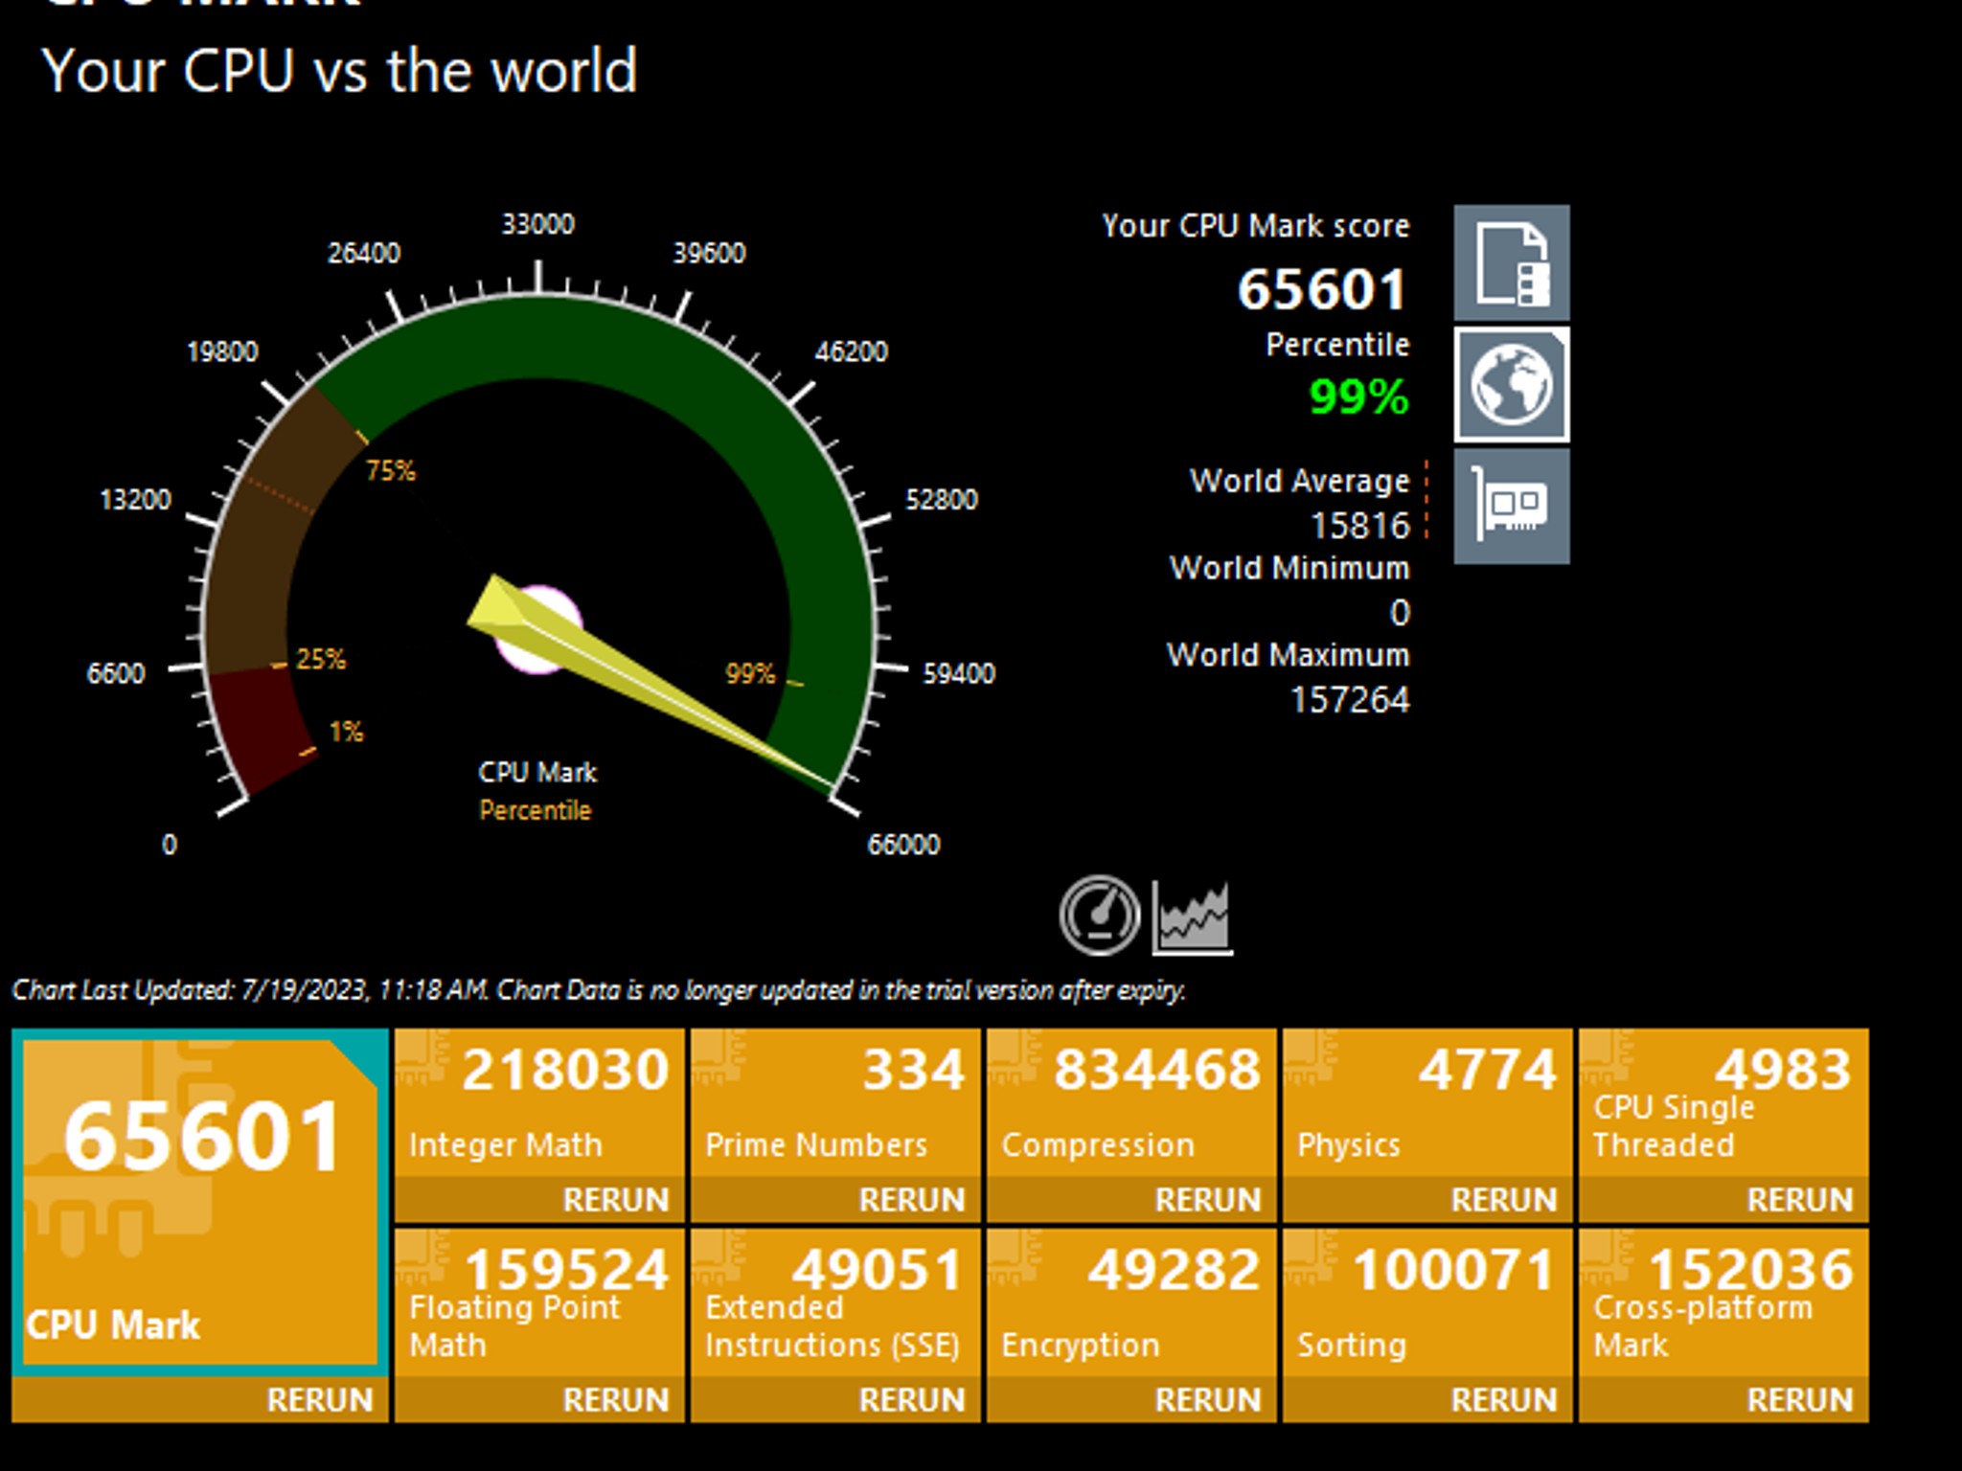Switch to the gauge speedometer view icon
The height and width of the screenshot is (1471, 1962).
point(1100,916)
